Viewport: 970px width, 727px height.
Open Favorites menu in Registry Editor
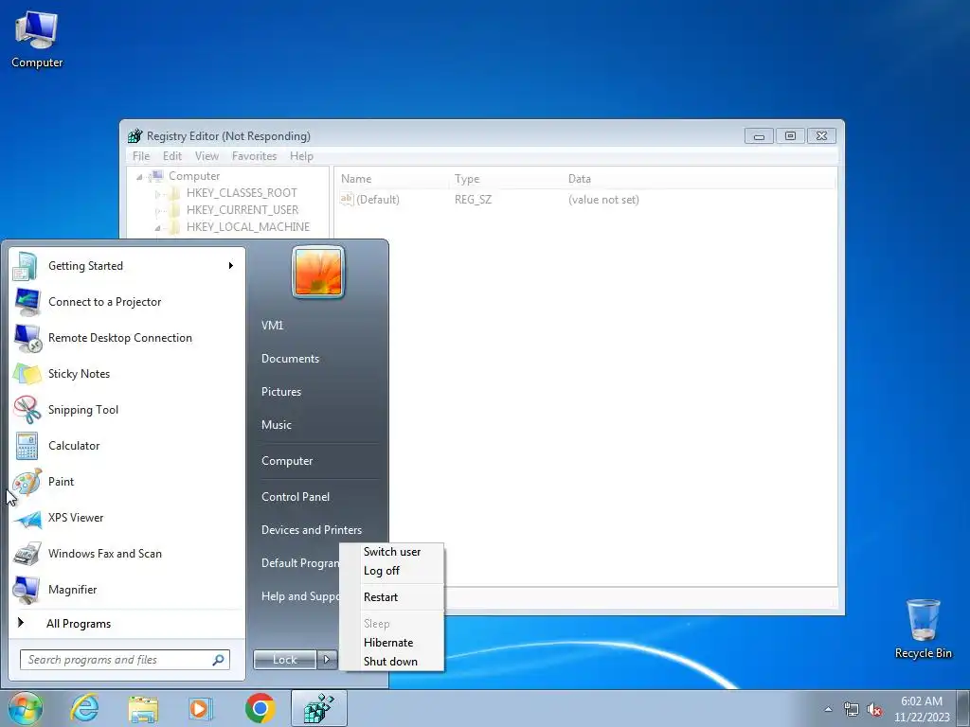[x=254, y=156]
